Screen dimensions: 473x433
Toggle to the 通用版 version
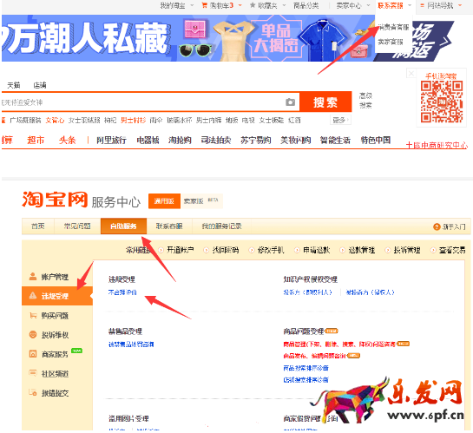164,201
